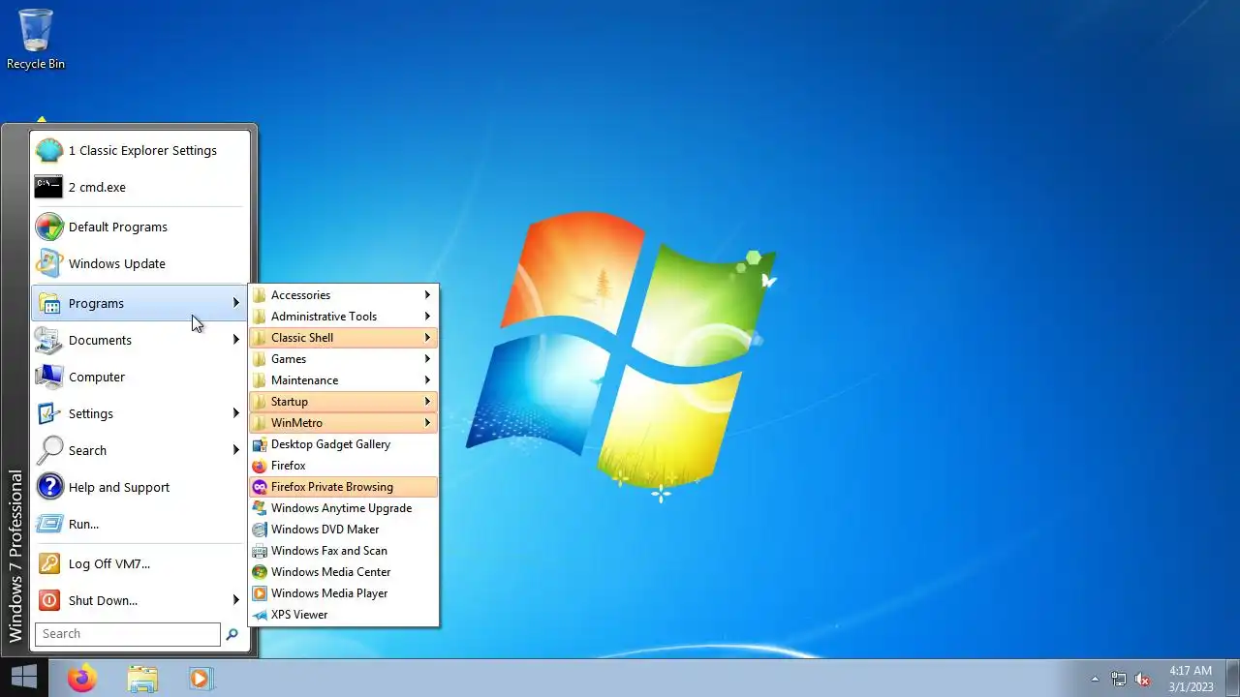Click the network tray icon
Image resolution: width=1240 pixels, height=697 pixels.
pyautogui.click(x=1119, y=679)
